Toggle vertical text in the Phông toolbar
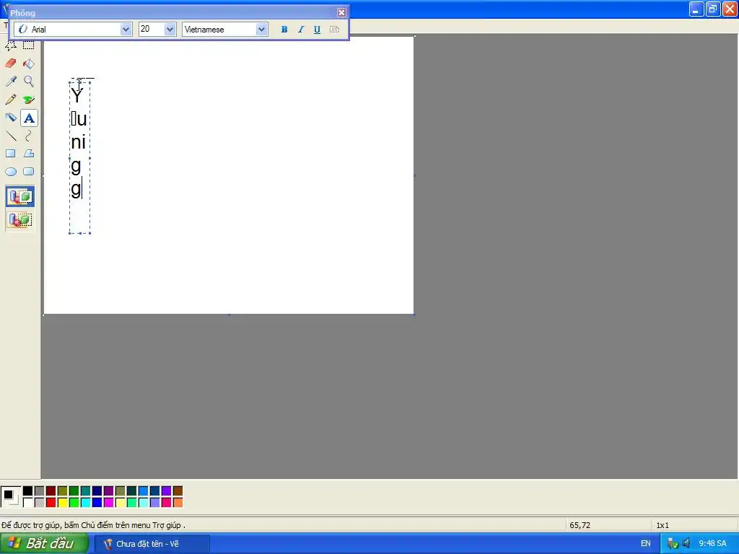The image size is (739, 554). [x=334, y=29]
